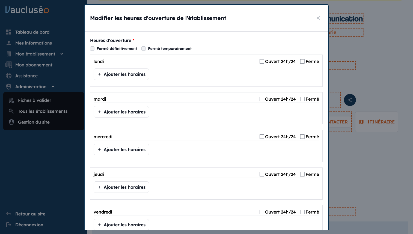
Task: Click the Fiches à valider icon
Action: (11, 100)
